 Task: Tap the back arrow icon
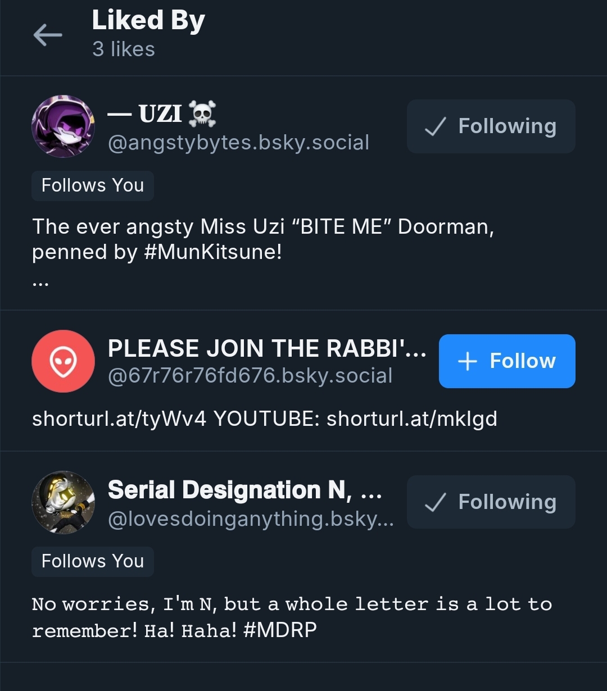click(x=48, y=35)
